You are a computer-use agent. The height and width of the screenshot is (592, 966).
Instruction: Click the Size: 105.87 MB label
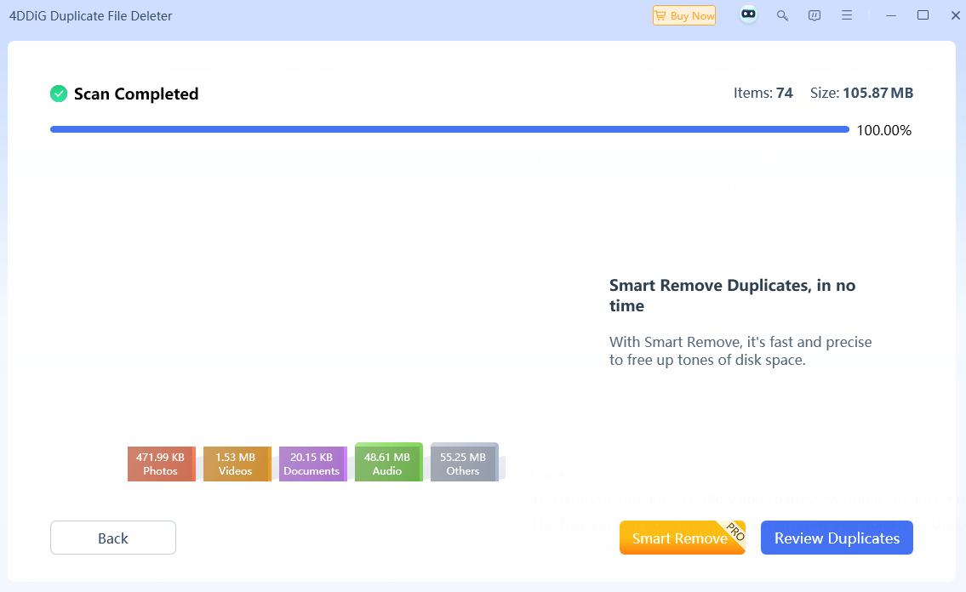pyautogui.click(x=861, y=93)
